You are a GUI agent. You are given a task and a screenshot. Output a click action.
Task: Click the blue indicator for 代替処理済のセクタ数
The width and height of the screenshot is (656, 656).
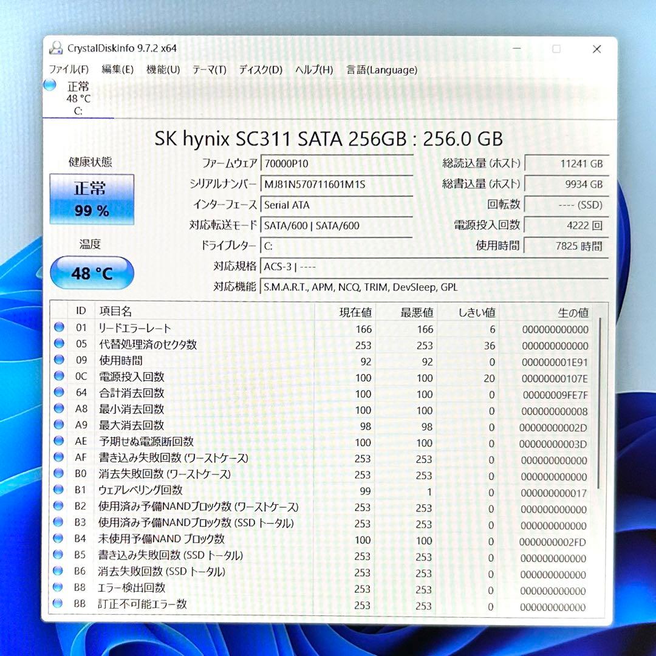[x=59, y=344]
